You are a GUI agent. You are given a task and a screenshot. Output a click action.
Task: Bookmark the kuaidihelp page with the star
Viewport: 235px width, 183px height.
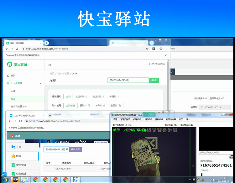(147, 49)
